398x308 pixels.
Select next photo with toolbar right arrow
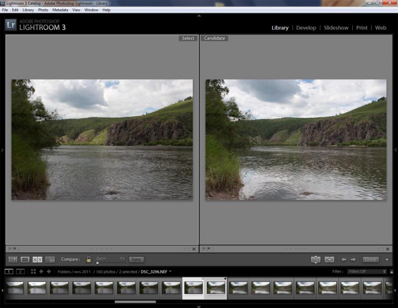pyautogui.click(x=353, y=260)
